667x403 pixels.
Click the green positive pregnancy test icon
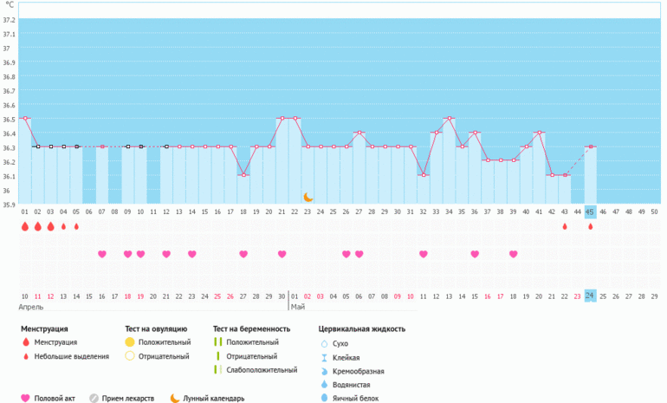pyautogui.click(x=217, y=342)
